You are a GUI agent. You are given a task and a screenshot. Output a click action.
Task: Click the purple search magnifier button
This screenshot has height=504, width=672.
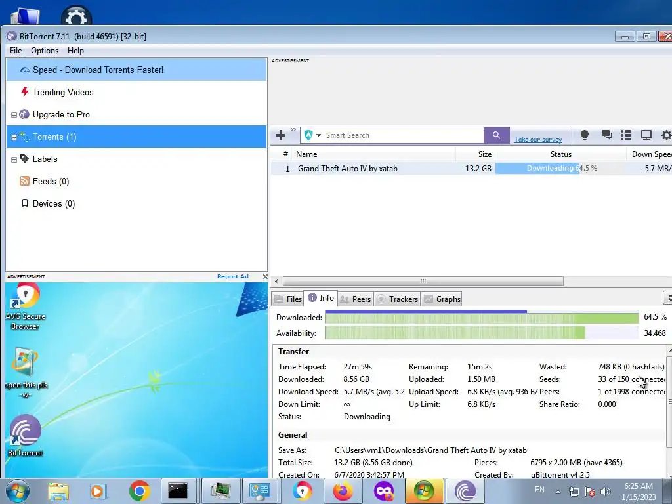click(496, 135)
